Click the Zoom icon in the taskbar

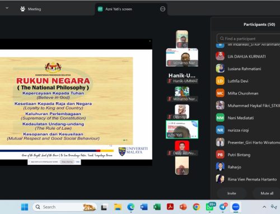[236, 207]
